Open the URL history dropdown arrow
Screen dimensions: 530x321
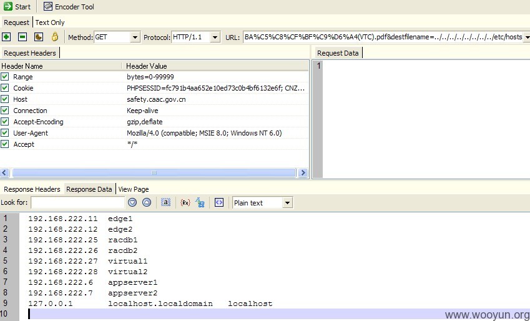click(527, 37)
